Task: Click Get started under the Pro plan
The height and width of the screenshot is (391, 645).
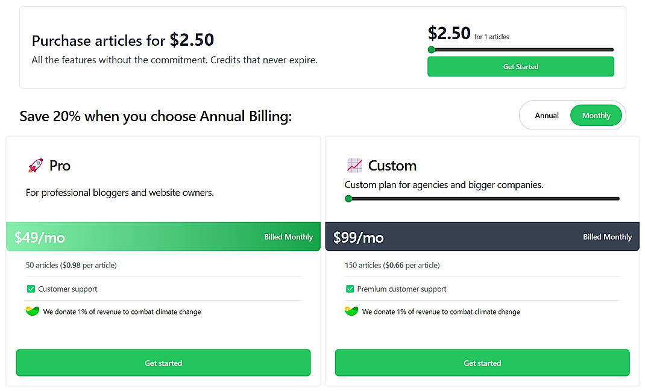Action: point(163,363)
